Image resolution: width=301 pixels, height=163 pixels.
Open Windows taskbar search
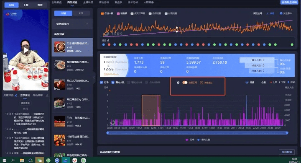click(x=13, y=160)
